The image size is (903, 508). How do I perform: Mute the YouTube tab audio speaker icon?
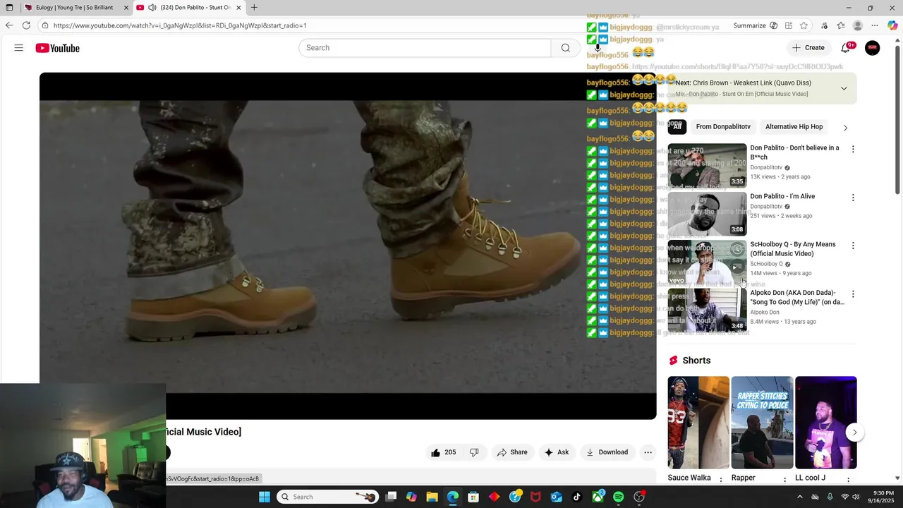click(152, 8)
